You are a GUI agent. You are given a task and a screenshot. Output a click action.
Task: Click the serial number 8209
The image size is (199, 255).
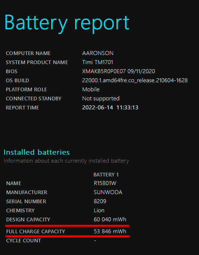coord(100,201)
